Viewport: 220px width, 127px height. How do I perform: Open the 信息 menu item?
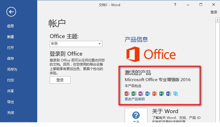point(11,26)
